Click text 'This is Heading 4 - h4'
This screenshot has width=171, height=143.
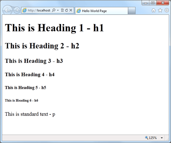click(x=30, y=75)
